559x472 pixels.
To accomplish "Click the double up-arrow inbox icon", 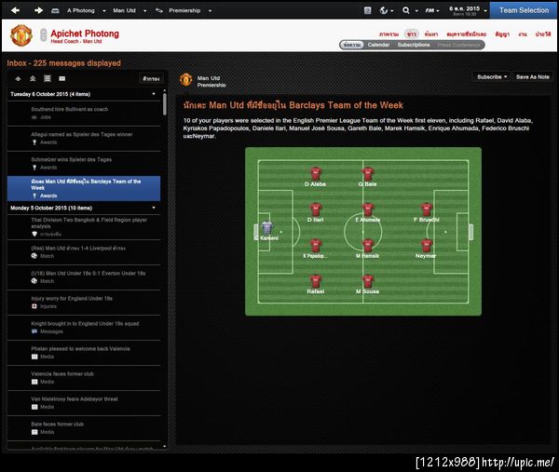I will [33, 78].
